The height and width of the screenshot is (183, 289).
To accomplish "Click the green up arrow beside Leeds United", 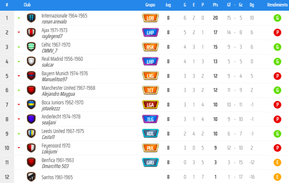I will click(x=19, y=133).
